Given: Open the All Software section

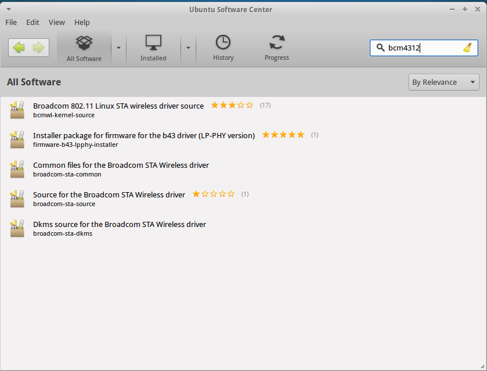Looking at the screenshot, I should 84,48.
